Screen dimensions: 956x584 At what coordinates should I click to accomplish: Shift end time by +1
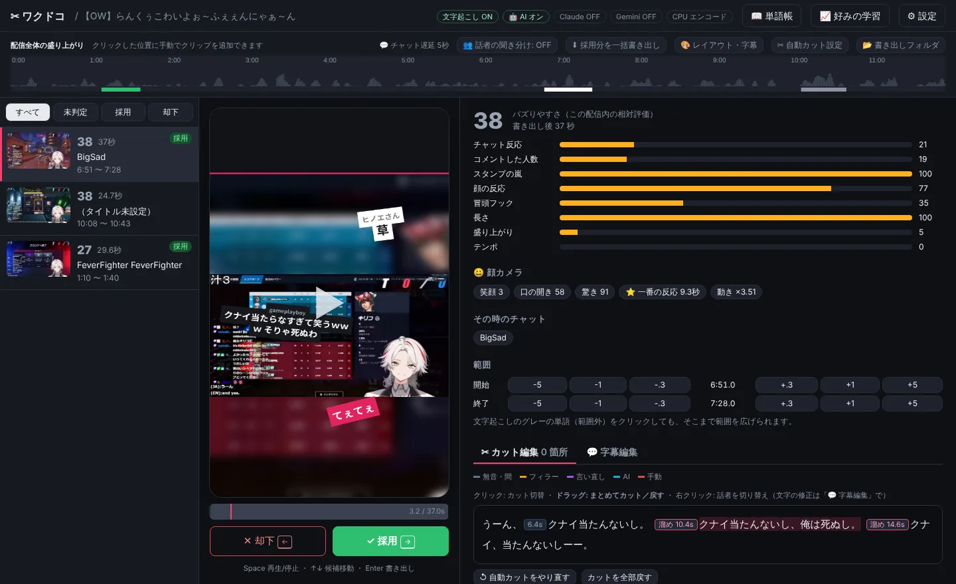tap(850, 403)
